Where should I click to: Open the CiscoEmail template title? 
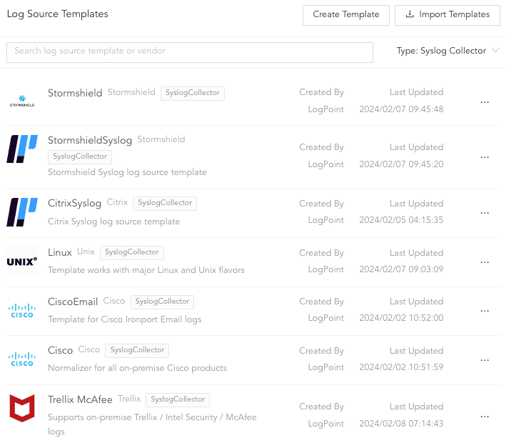point(73,302)
